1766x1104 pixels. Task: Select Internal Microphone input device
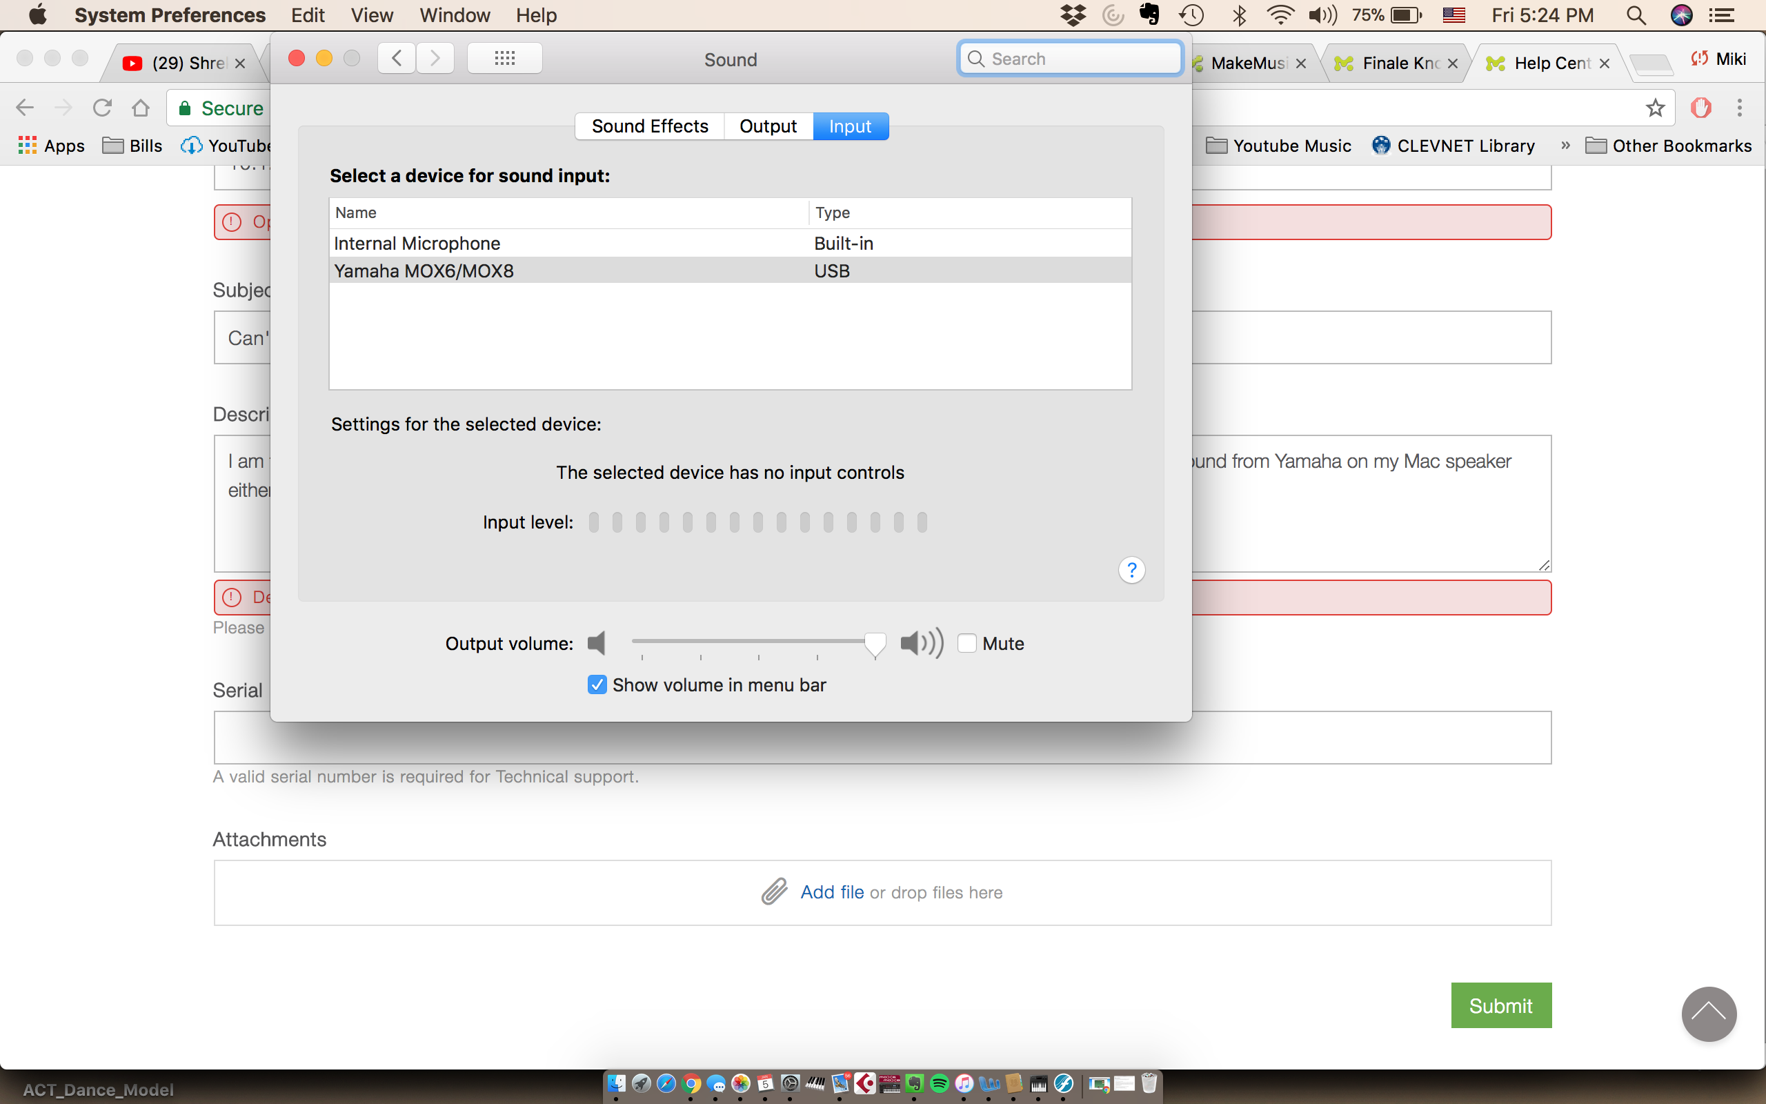(x=417, y=243)
